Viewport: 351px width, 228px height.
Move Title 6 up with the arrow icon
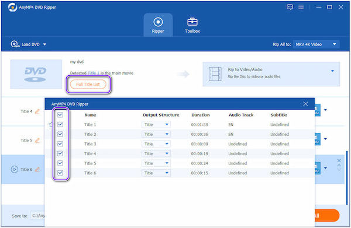[x=339, y=166]
